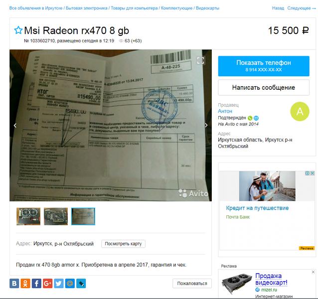Viewport: 318px width, 299px height.
Task: Share listing on Google Plus
Action: 48,283
